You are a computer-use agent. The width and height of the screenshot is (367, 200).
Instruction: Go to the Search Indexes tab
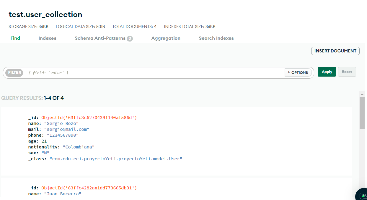tap(216, 38)
